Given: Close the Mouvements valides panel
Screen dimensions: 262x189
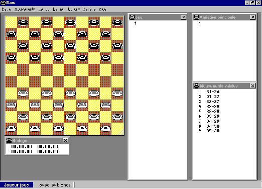Looking at the screenshot, I should pos(252,86).
